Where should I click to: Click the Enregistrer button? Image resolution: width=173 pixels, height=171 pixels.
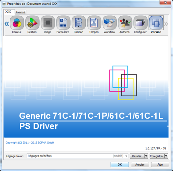[x=157, y=156]
